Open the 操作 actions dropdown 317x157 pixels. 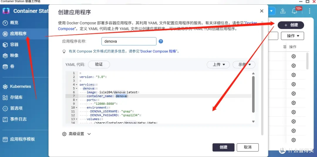(x=293, y=36)
